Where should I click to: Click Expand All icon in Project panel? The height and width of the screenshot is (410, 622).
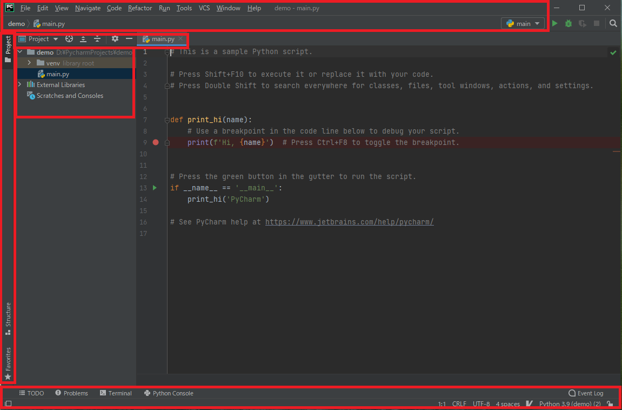click(83, 39)
